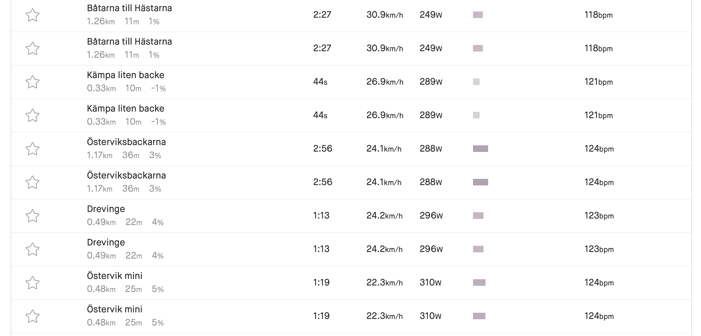The width and height of the screenshot is (701, 336).
Task: Star the first Drevinge segment
Action: click(x=33, y=216)
